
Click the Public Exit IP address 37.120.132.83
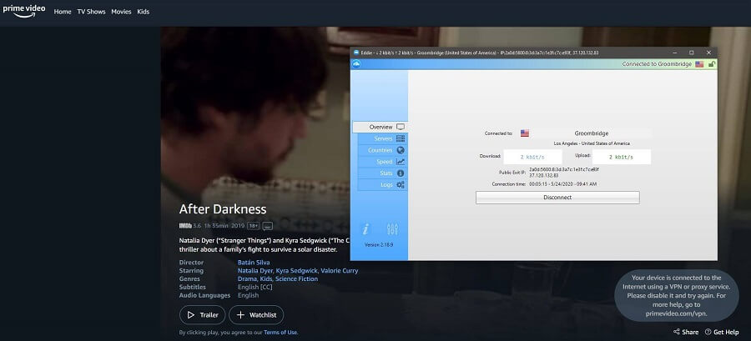(x=543, y=176)
